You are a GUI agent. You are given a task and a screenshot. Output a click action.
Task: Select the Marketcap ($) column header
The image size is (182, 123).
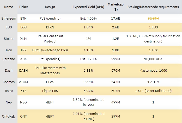(x=115, y=7)
